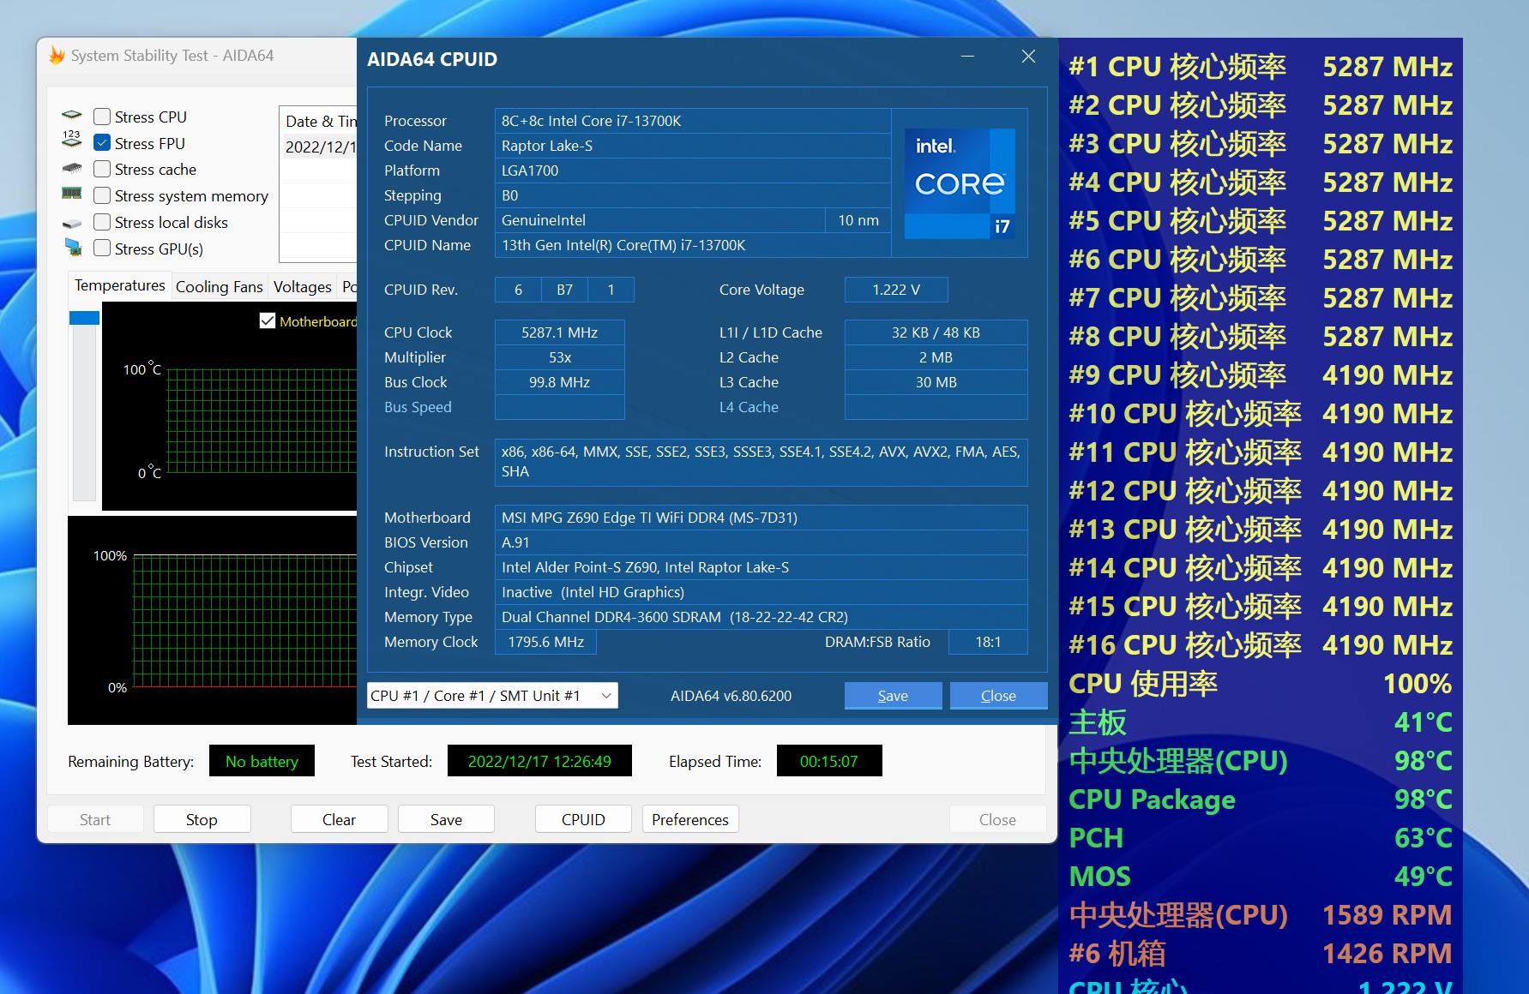Click the Bus Clock value 99.8 MHz

(559, 382)
